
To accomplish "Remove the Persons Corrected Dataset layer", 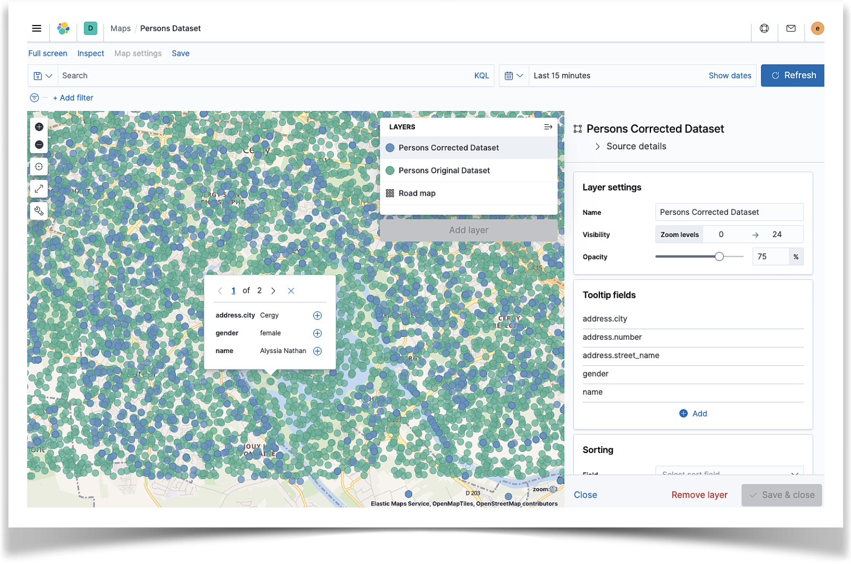I will [x=699, y=495].
